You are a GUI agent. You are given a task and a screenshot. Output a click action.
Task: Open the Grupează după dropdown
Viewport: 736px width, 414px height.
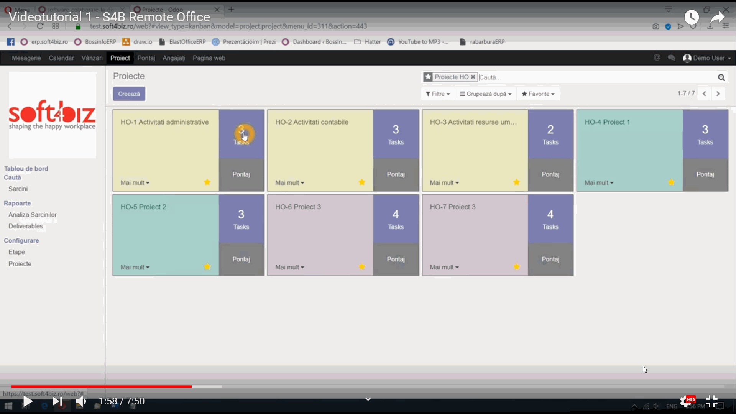click(x=486, y=94)
